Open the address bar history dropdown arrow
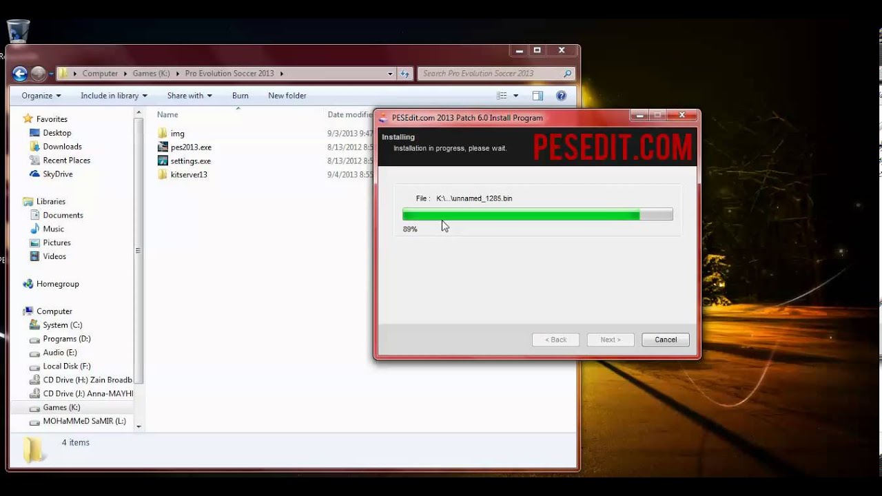882x496 pixels. pyautogui.click(x=390, y=73)
